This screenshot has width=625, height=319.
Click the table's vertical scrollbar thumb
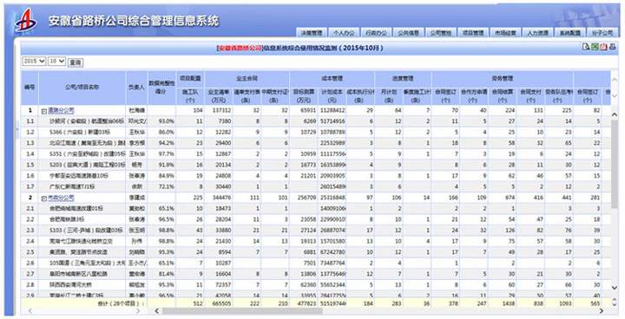615,163
